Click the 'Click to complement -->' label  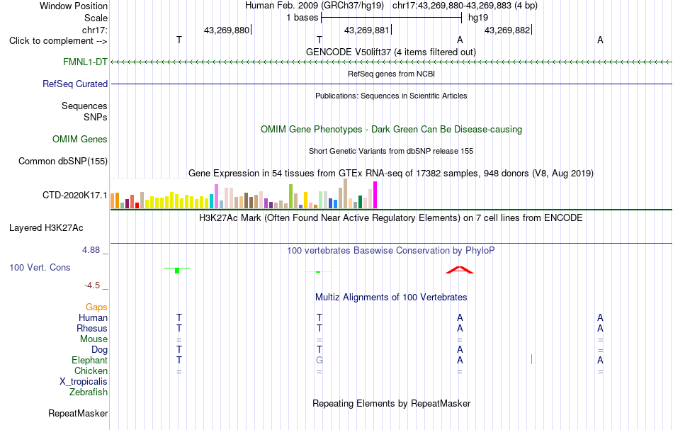(x=58, y=41)
